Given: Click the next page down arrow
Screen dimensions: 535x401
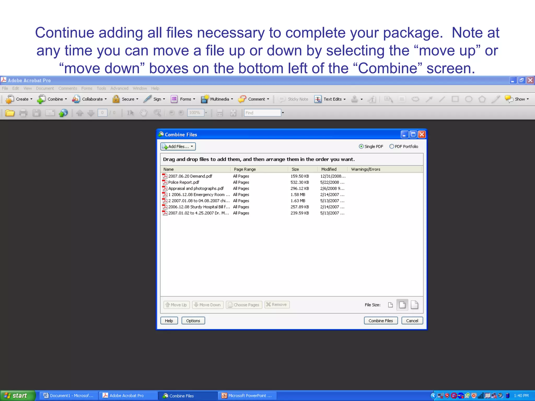Looking at the screenshot, I should (x=91, y=113).
